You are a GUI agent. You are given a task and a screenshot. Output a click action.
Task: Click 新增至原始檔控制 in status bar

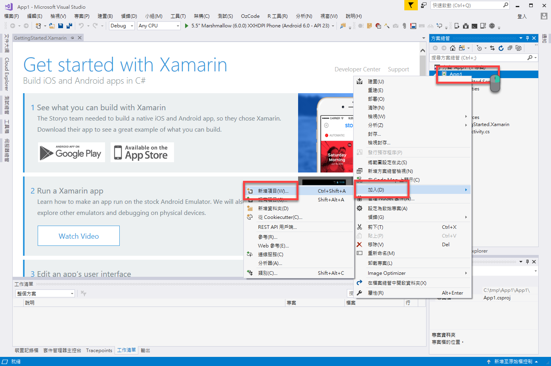[x=513, y=362]
